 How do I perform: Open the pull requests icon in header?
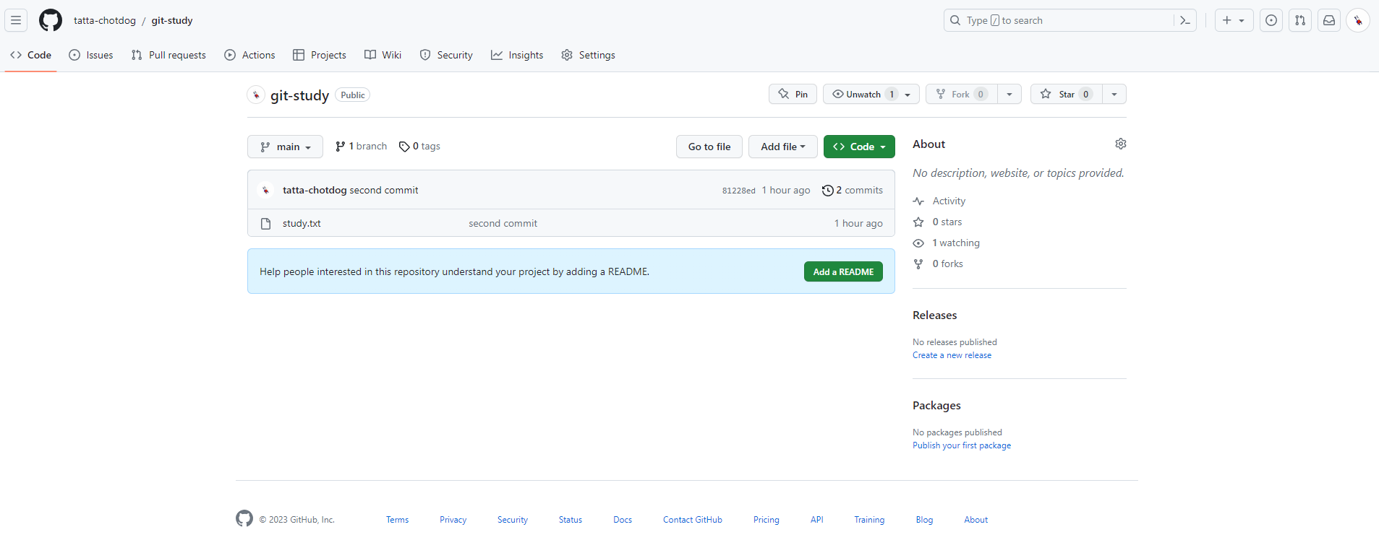click(x=1300, y=20)
